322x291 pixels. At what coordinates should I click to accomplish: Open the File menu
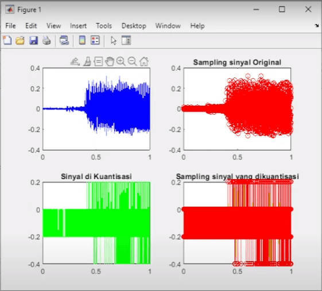[x=10, y=26]
